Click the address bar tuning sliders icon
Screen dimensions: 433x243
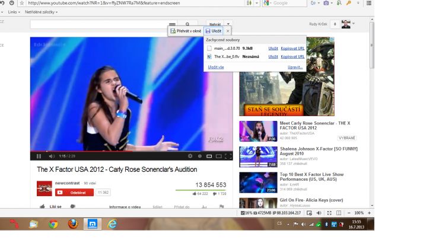pos(249,3)
